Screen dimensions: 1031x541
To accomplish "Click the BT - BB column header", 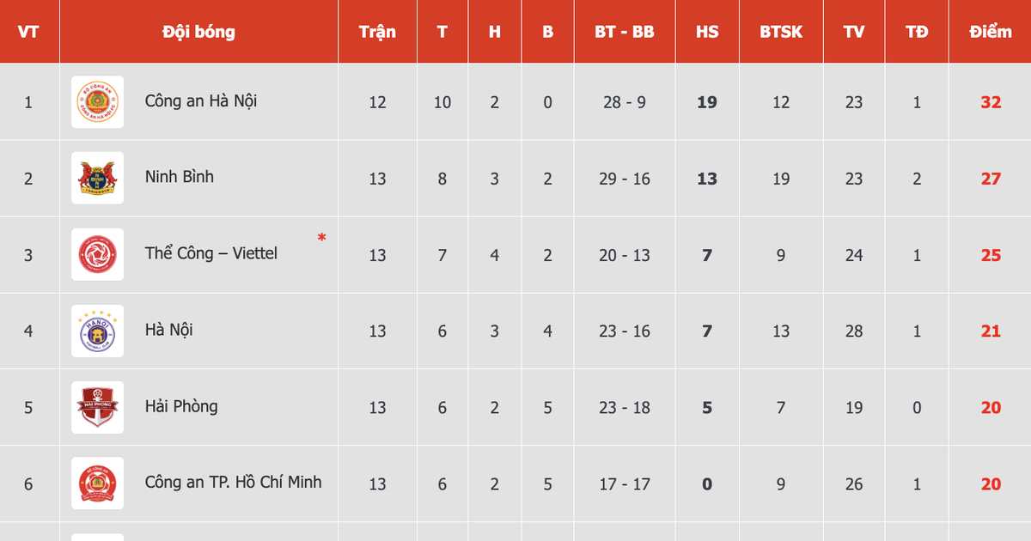I will click(x=625, y=32).
